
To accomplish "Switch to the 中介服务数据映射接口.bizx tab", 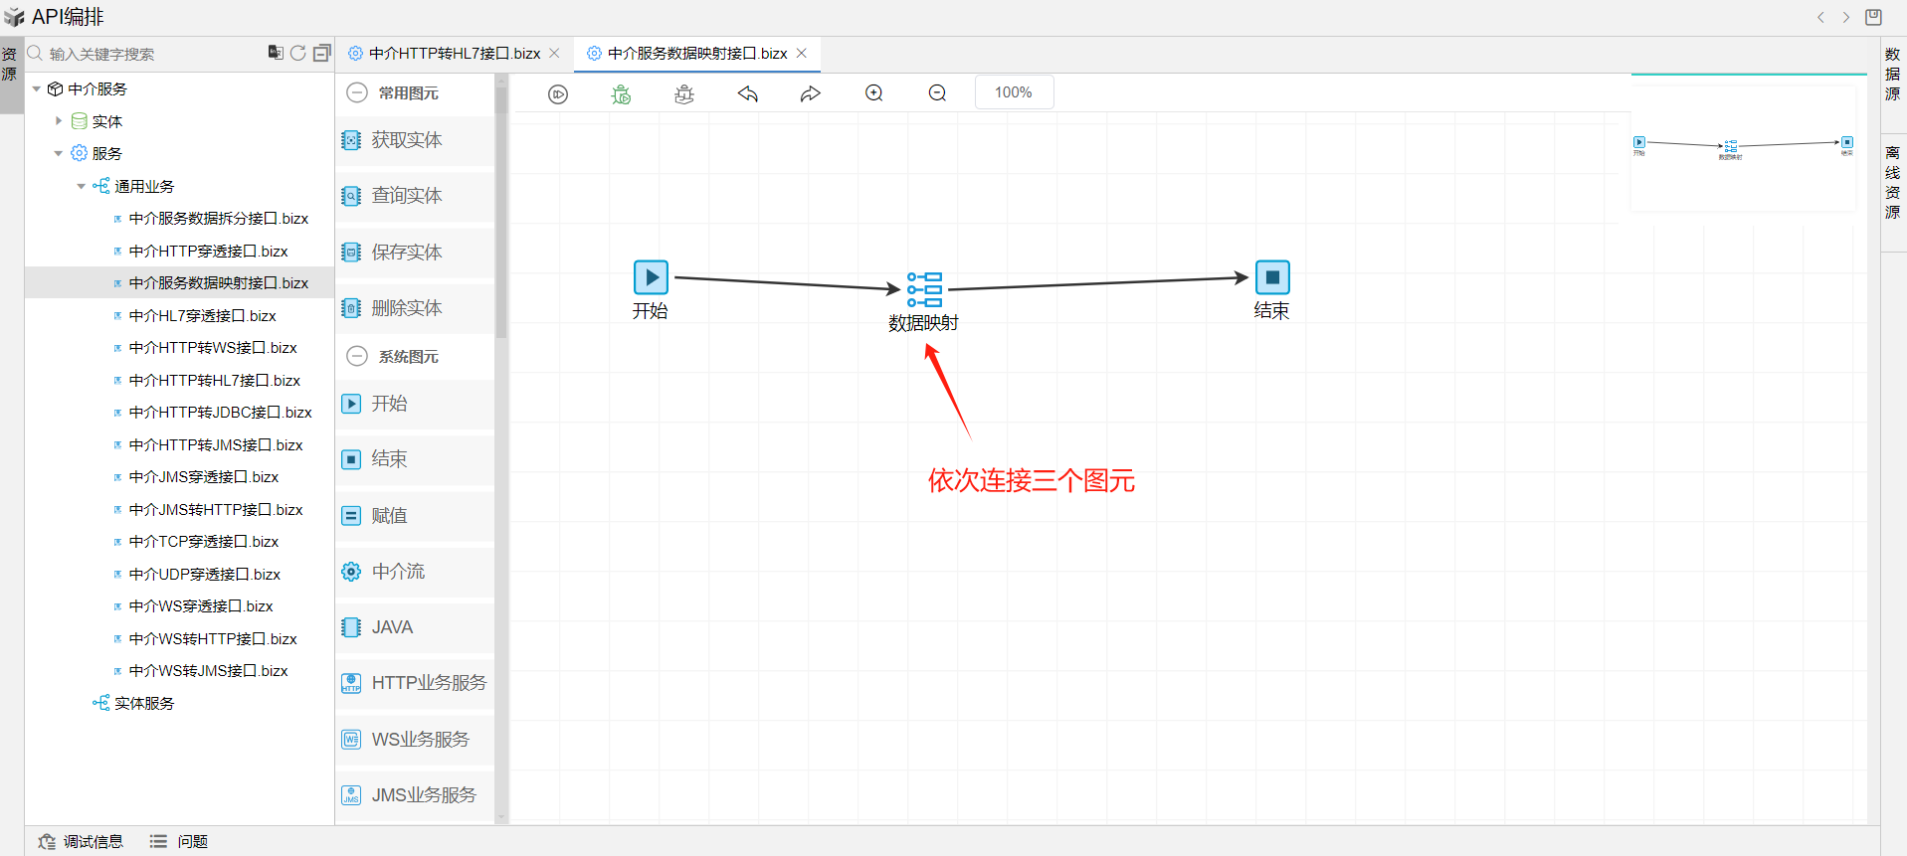I will pyautogui.click(x=697, y=54).
